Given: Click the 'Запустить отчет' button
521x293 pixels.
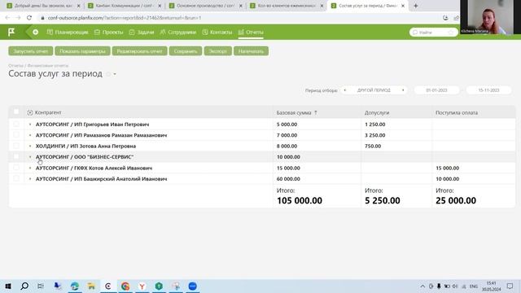Looking at the screenshot, I should 31,51.
